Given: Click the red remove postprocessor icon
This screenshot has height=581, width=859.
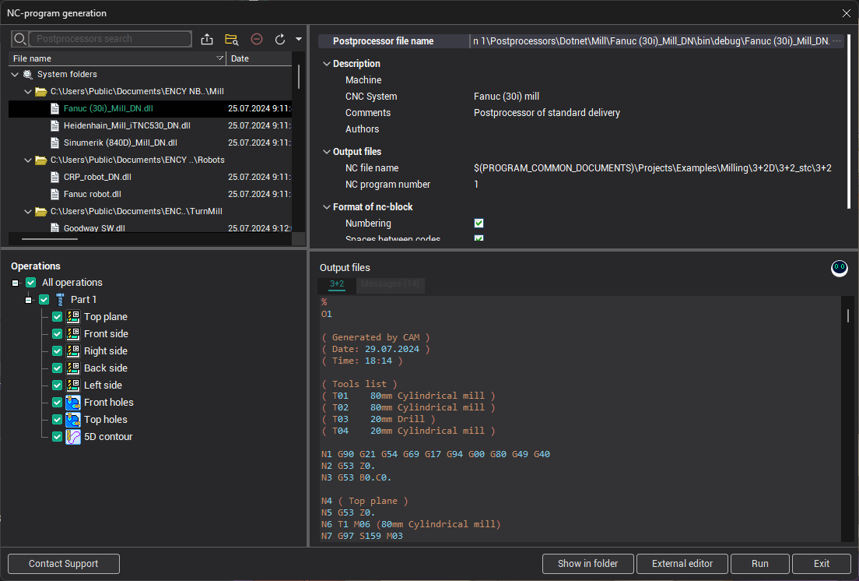Looking at the screenshot, I should pos(257,39).
